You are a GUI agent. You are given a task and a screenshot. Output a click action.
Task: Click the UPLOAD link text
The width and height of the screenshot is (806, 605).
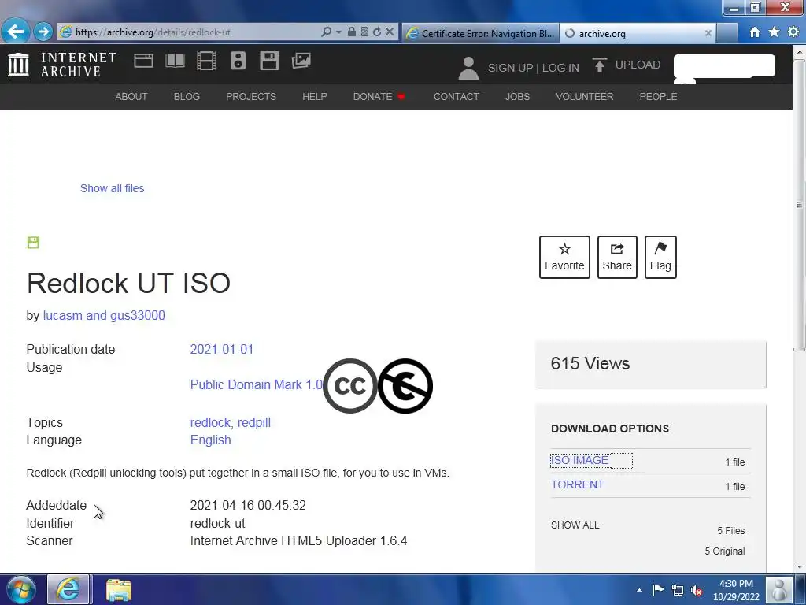pyautogui.click(x=638, y=65)
